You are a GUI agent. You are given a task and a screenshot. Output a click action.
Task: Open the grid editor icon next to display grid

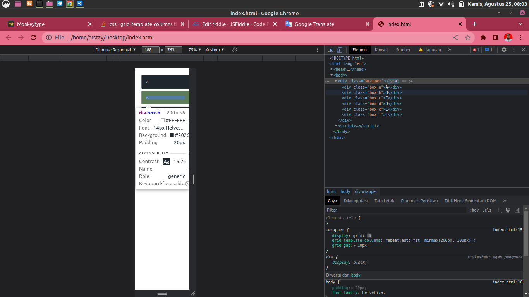click(x=369, y=236)
